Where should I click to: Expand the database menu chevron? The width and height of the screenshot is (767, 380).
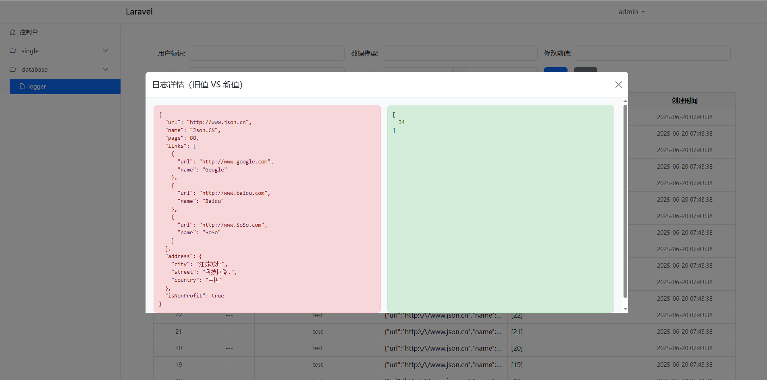106,69
